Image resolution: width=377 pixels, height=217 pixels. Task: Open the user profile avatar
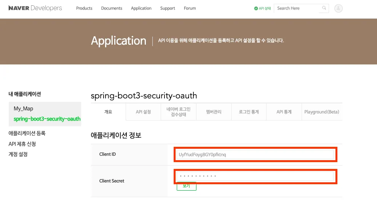pos(338,8)
